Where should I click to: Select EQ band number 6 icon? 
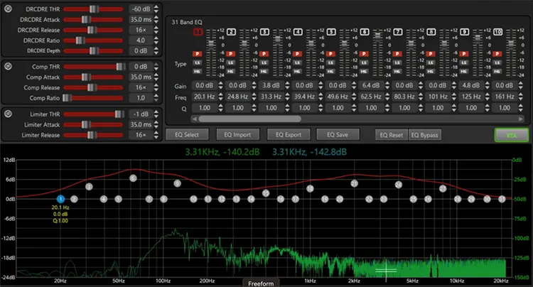[365, 32]
